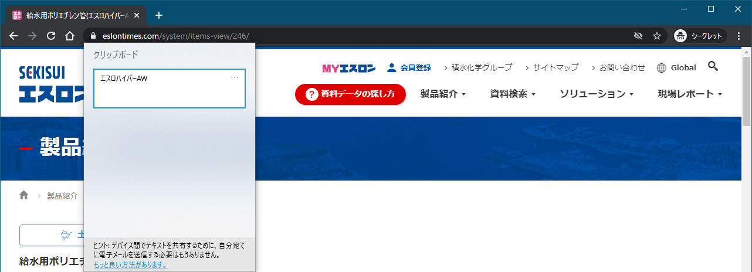This screenshot has height=272, width=752.
Task: Expand the 製品紹介 dropdown menu
Action: (x=443, y=94)
